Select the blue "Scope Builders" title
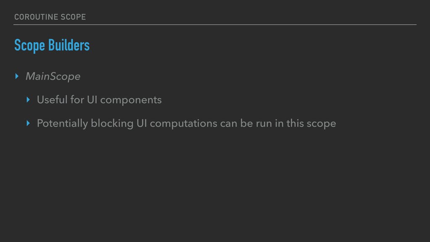 52,45
